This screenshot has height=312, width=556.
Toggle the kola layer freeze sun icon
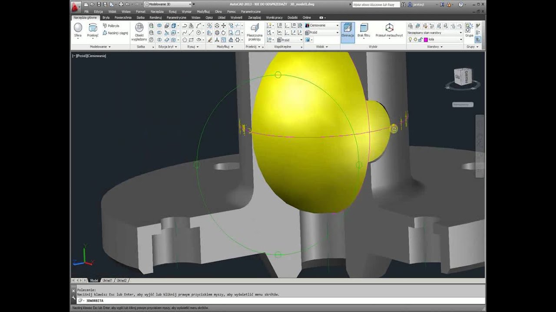click(x=415, y=39)
